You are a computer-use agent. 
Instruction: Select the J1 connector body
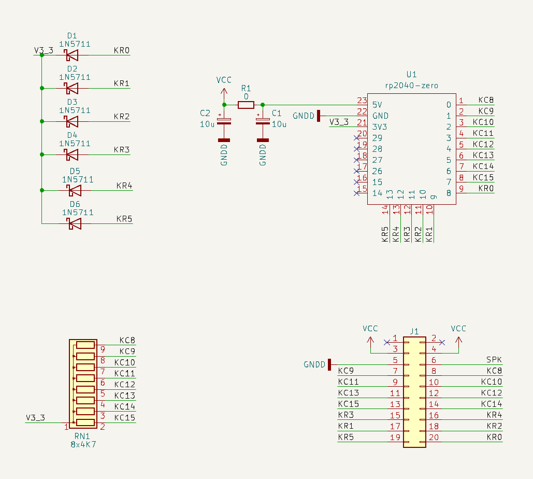[414, 392]
